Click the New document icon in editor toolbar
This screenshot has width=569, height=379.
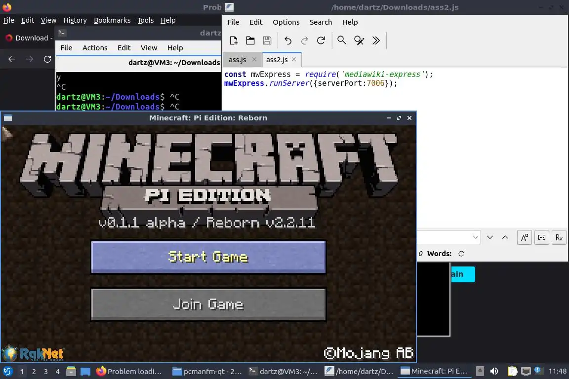click(x=233, y=40)
